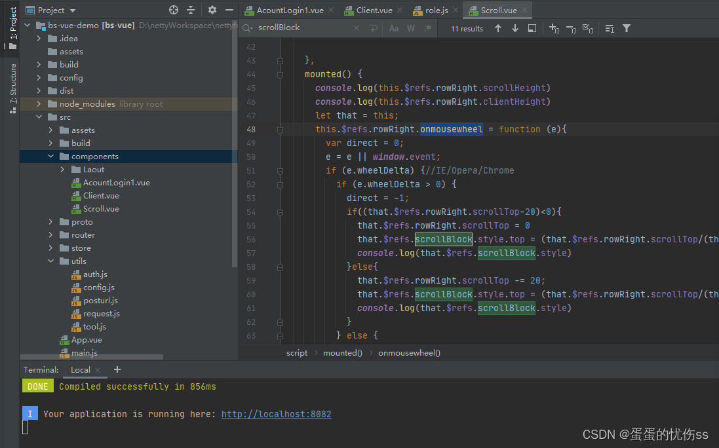Click the script breadcrumb

[x=297, y=353]
